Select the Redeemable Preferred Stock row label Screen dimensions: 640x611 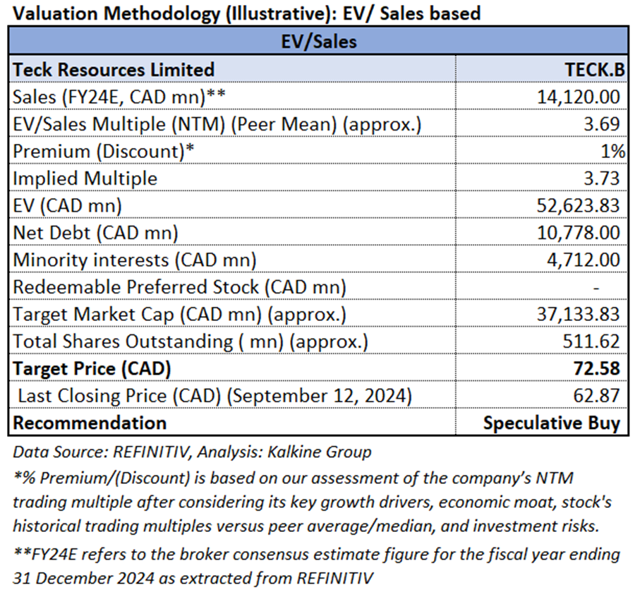pyautogui.click(x=180, y=287)
